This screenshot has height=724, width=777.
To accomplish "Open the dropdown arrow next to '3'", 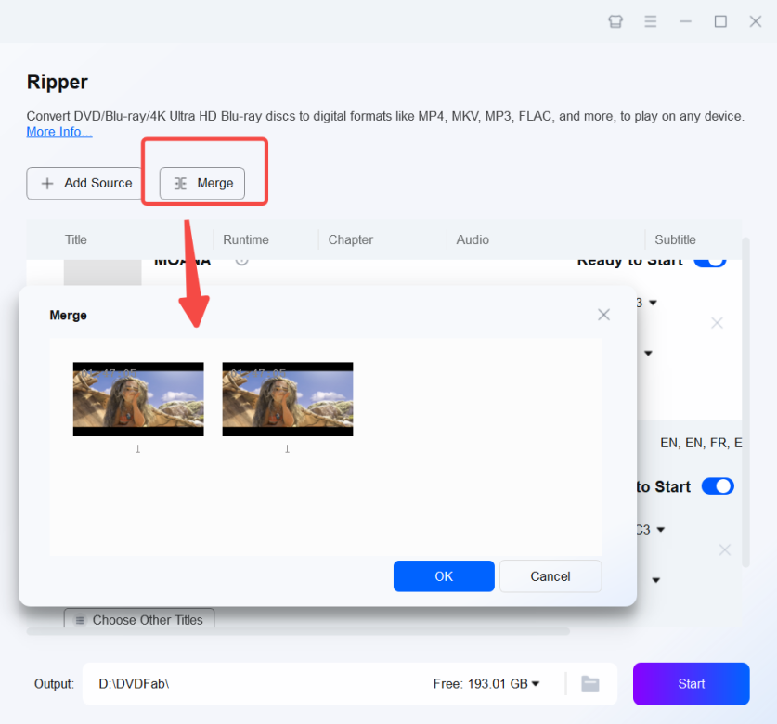I will 653,303.
